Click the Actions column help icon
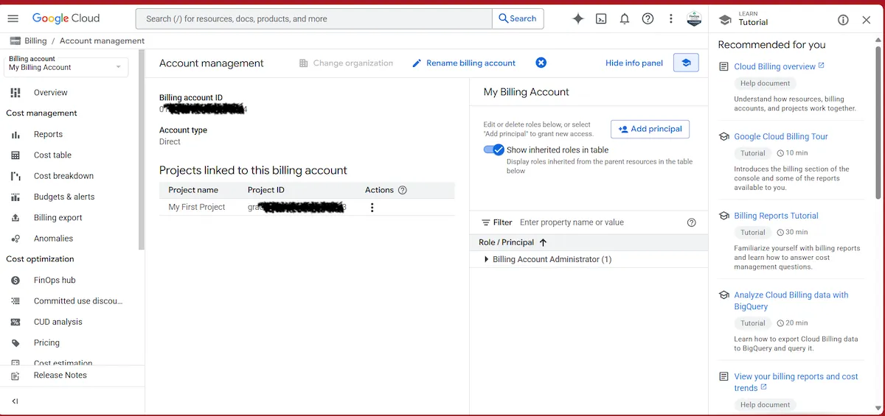 click(x=403, y=190)
